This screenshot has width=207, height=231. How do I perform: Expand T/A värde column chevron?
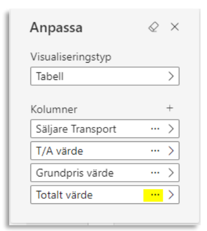point(171,151)
